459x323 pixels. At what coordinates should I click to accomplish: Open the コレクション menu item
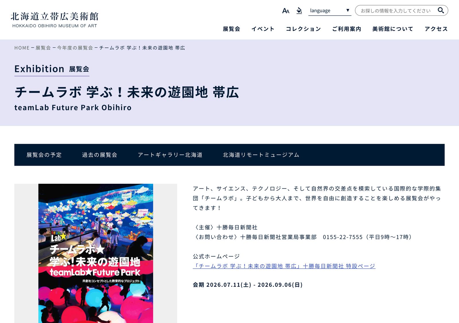[303, 29]
